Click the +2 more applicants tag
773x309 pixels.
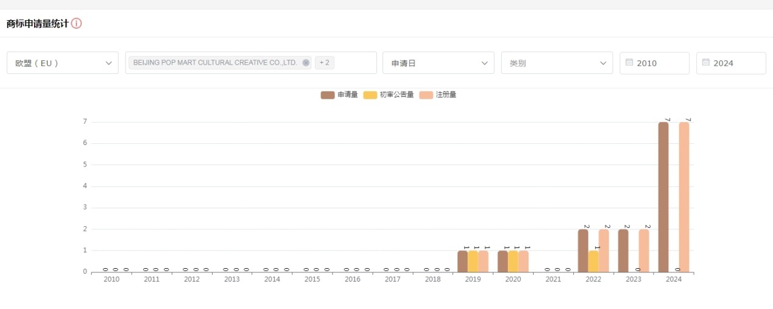coord(324,63)
